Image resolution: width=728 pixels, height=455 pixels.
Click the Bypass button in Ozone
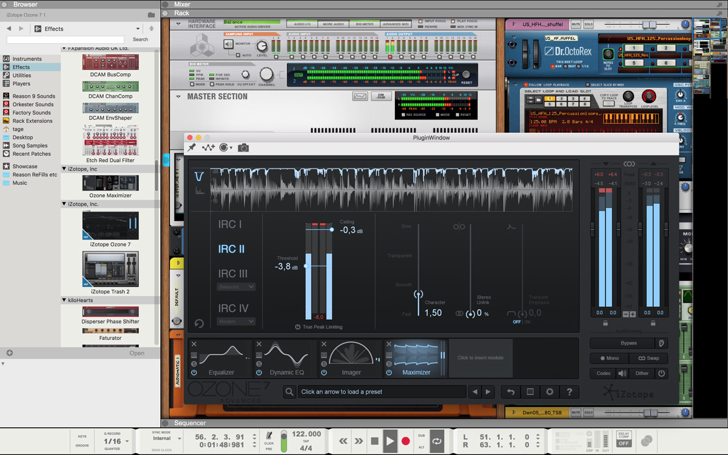click(629, 343)
